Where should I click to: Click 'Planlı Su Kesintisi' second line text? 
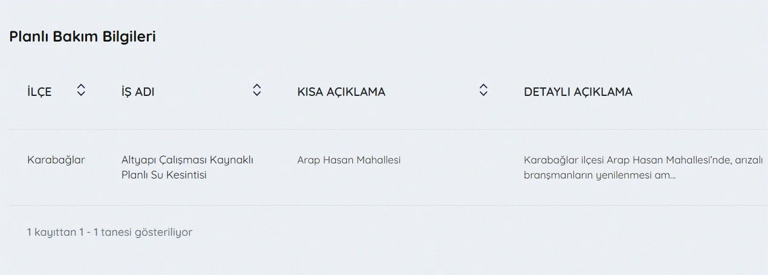point(164,175)
